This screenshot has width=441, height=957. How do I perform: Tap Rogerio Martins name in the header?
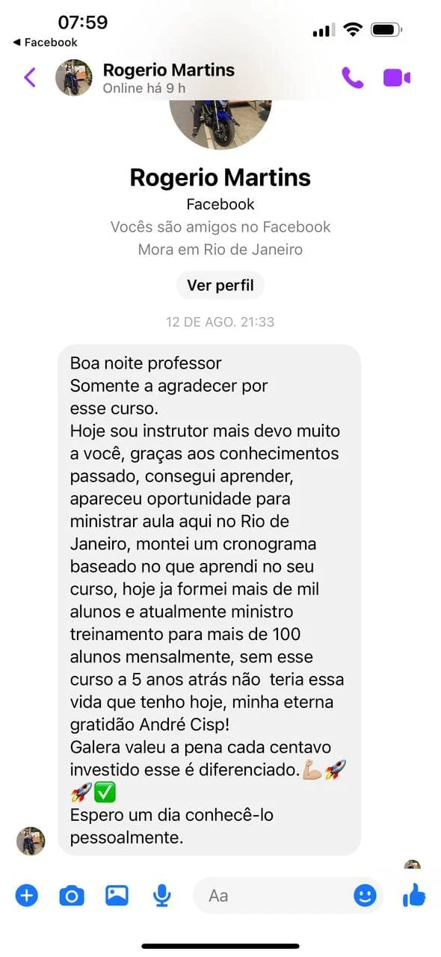[x=167, y=70]
